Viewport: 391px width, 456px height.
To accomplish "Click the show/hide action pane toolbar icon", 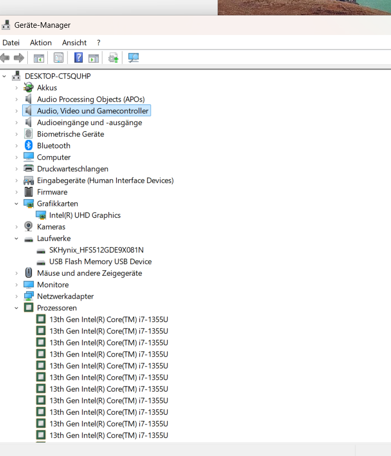I will 94,58.
